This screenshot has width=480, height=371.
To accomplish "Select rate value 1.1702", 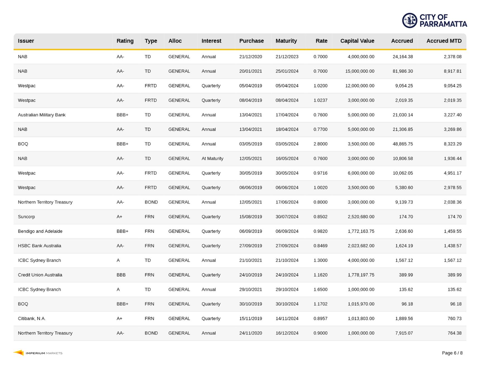I will coord(320,304).
